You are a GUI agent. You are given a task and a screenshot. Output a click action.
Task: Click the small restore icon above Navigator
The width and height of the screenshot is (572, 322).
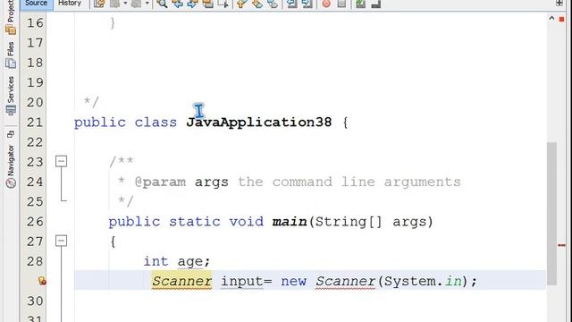11,134
